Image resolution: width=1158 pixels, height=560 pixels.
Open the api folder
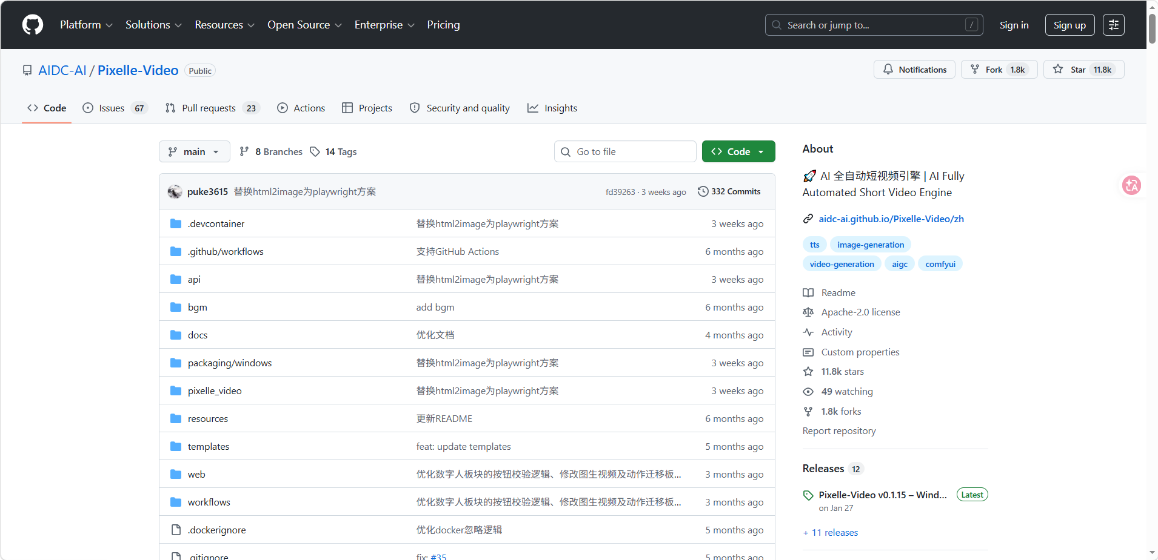[194, 279]
